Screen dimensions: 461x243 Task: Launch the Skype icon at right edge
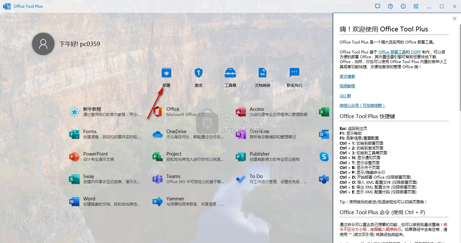[x=324, y=157]
